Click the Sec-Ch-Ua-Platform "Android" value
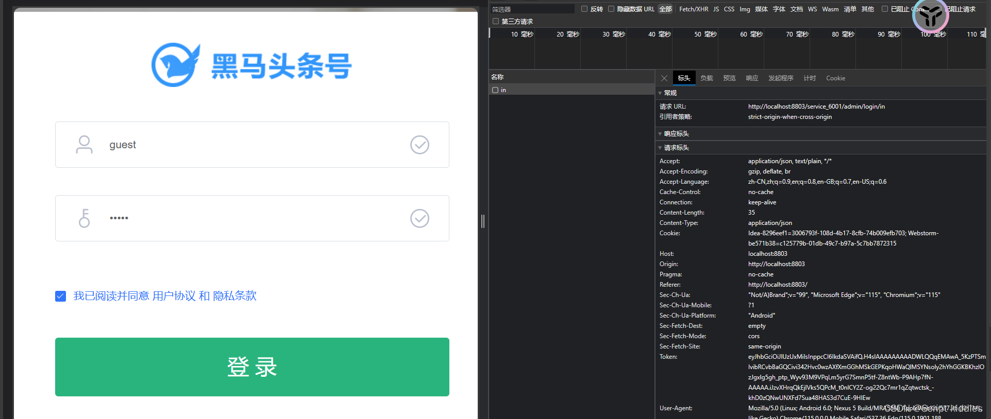The image size is (991, 419). (762, 316)
